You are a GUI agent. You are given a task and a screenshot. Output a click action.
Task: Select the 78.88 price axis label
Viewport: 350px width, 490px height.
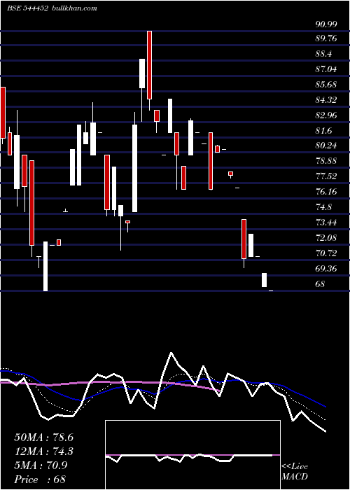point(326,161)
